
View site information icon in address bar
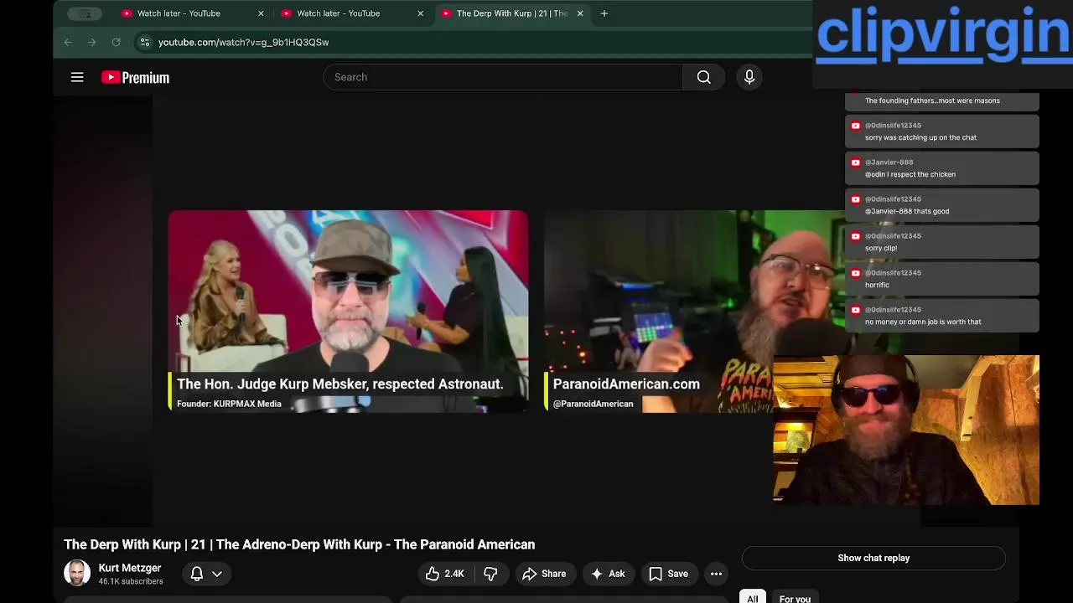point(144,42)
